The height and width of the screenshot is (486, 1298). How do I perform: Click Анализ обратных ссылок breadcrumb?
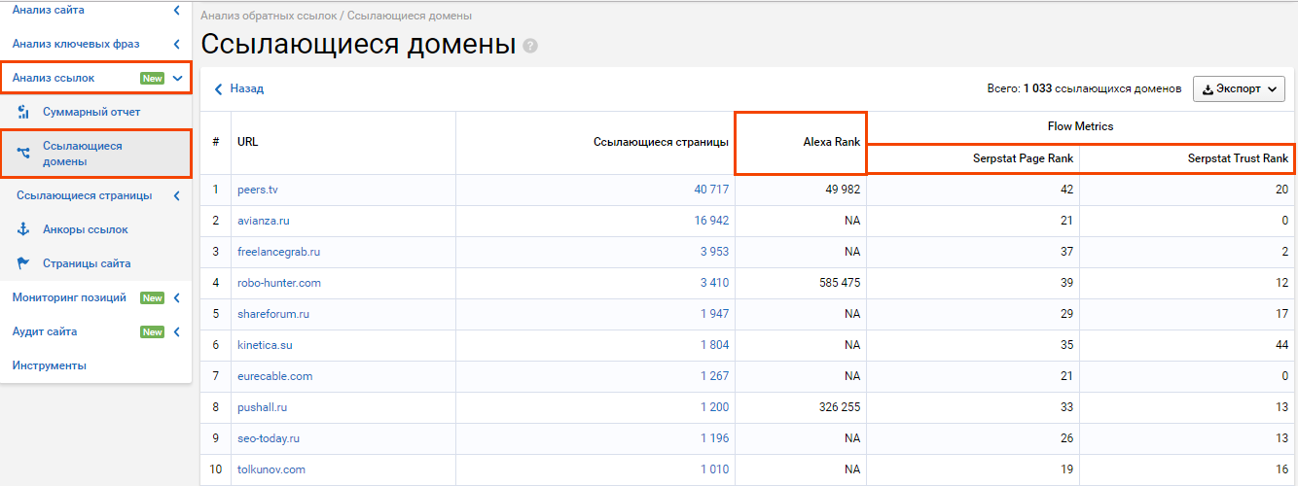click(269, 17)
